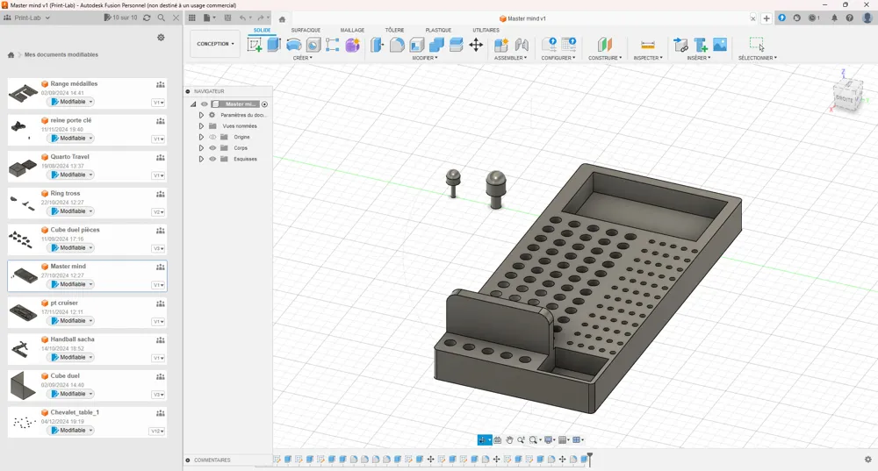This screenshot has width=878, height=471.
Task: Click the Save icon
Action: click(227, 18)
